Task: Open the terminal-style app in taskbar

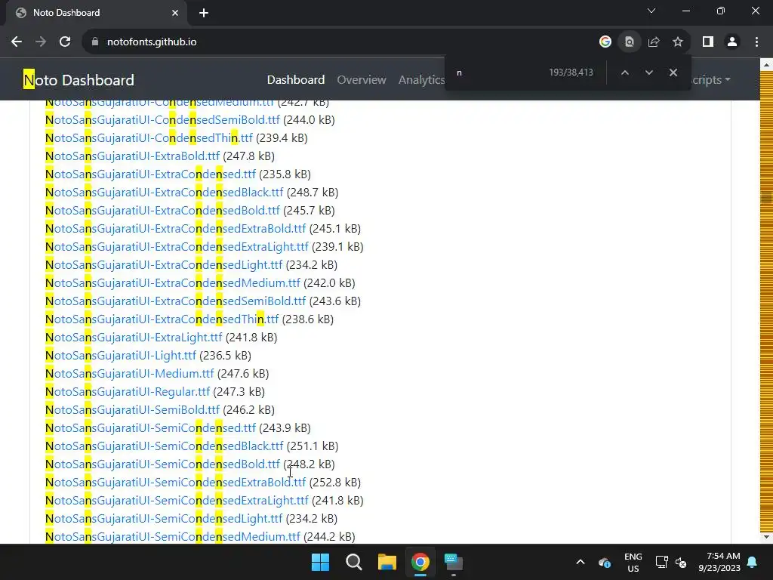Action: pos(454,562)
